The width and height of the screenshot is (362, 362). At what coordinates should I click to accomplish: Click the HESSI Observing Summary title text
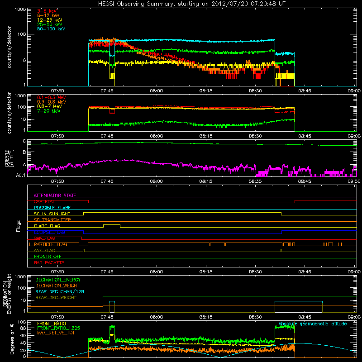(x=191, y=4)
